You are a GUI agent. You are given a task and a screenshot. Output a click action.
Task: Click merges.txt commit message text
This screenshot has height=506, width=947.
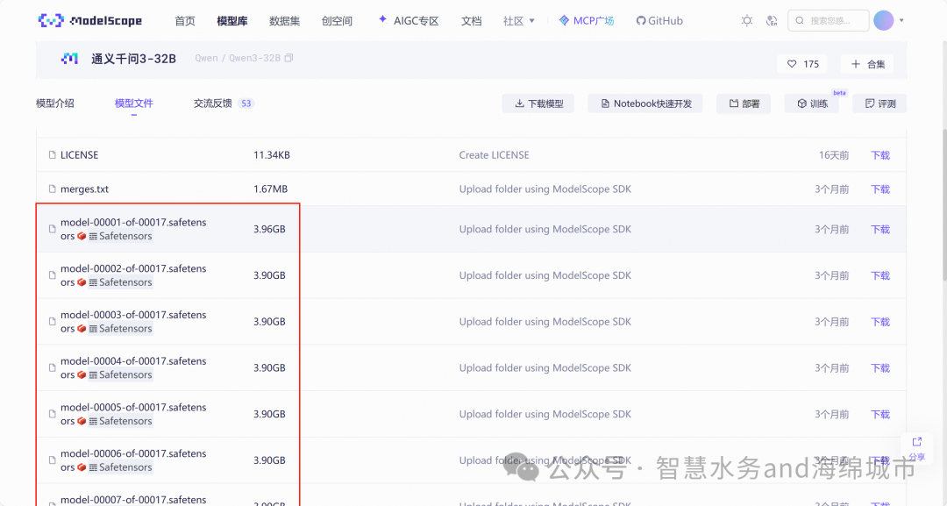point(545,189)
